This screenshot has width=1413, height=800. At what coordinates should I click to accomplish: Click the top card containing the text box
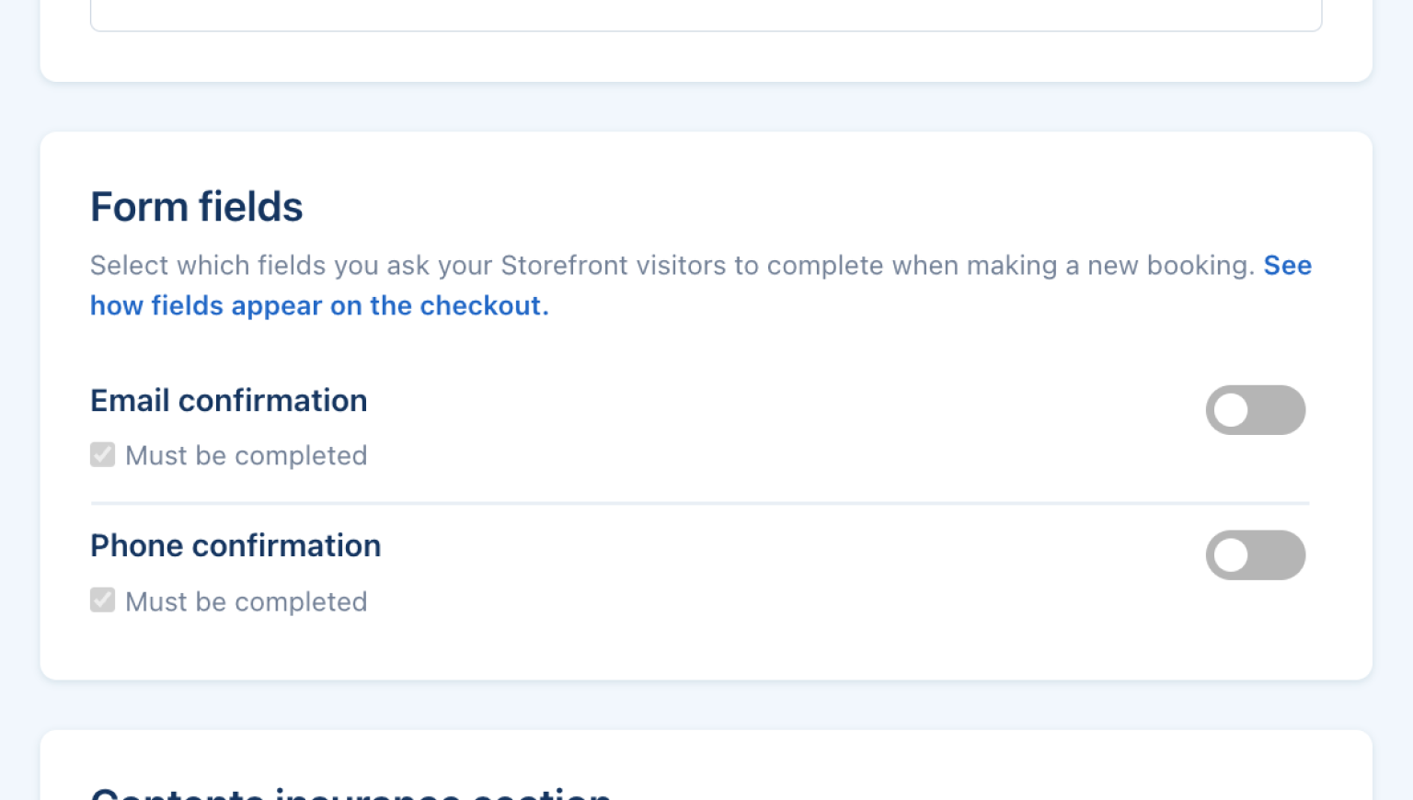[705, 55]
